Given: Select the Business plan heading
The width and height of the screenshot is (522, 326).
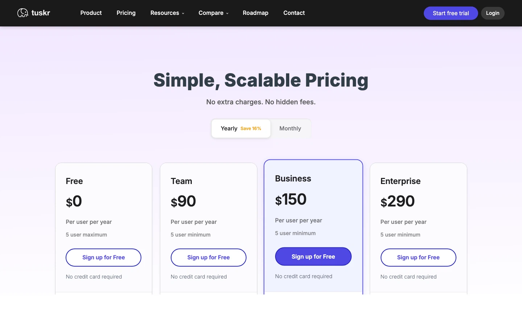Looking at the screenshot, I should [x=293, y=179].
